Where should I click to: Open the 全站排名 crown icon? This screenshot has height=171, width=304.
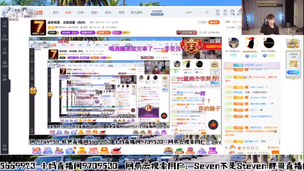168,150
